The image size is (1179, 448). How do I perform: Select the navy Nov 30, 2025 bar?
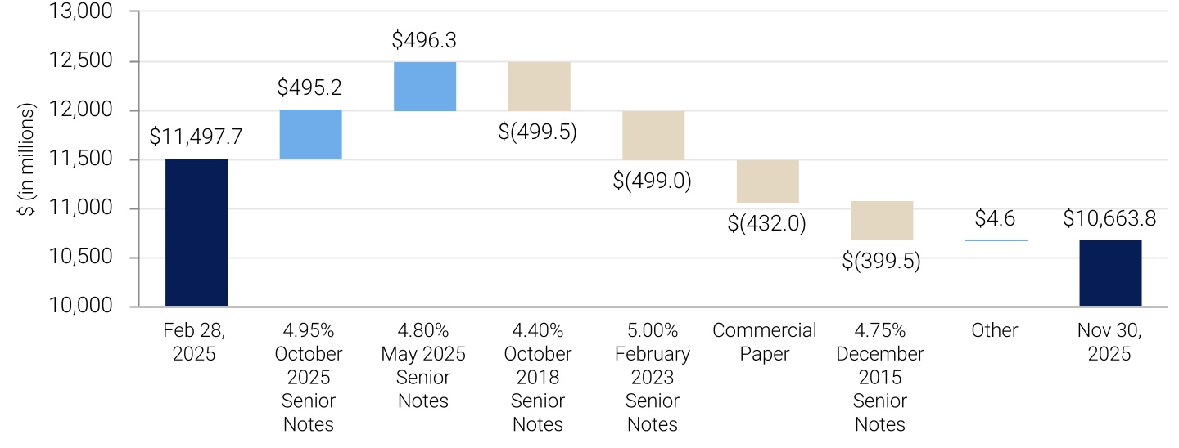(x=1110, y=273)
